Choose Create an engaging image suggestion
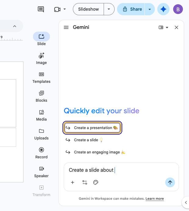189x211 pixels. pos(95,152)
